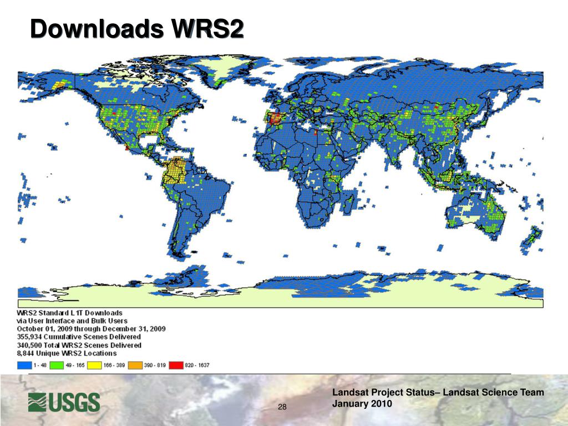This screenshot has width=568, height=426.
Task: Click the "October 01, 2009 through December 31, 2009" line
Action: pyautogui.click(x=92, y=328)
